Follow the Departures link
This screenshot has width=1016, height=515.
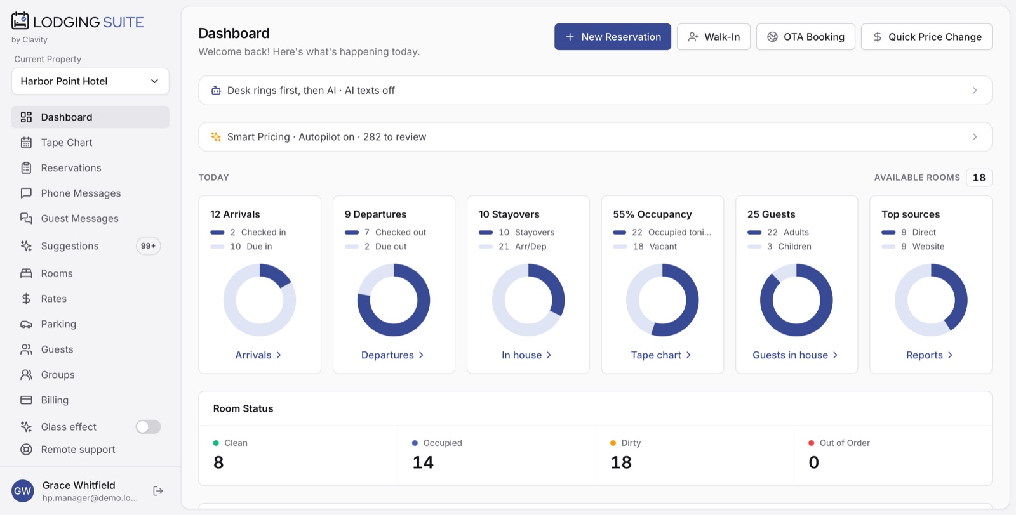[393, 355]
